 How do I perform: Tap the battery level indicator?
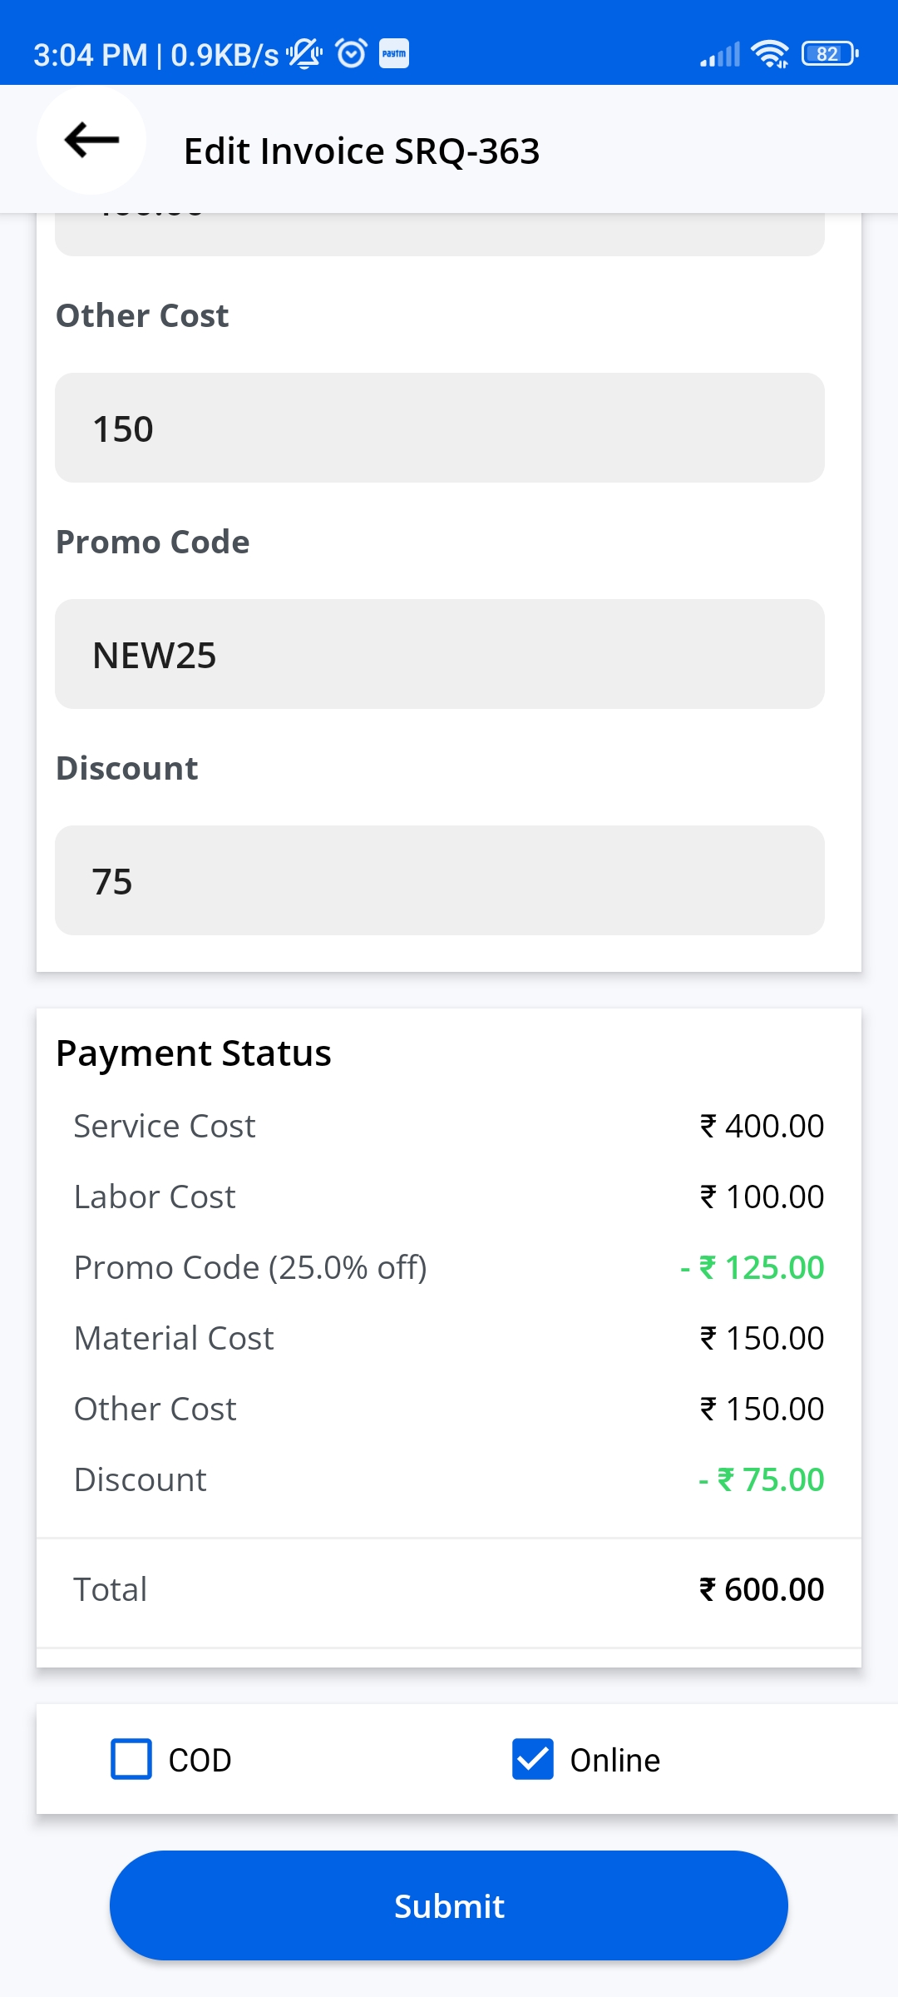tap(829, 54)
